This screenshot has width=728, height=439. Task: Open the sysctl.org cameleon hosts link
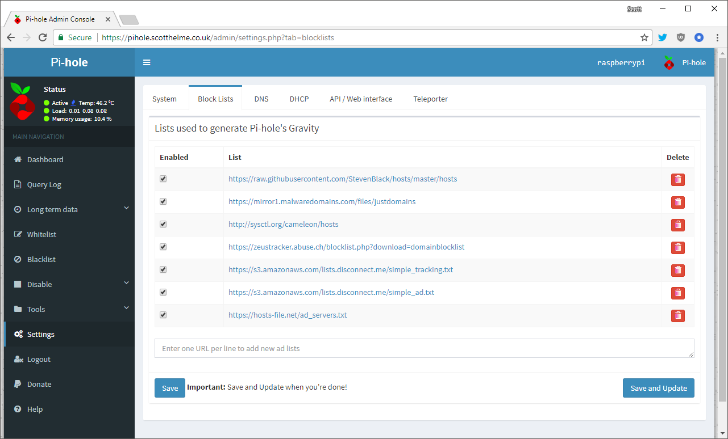coord(283,224)
